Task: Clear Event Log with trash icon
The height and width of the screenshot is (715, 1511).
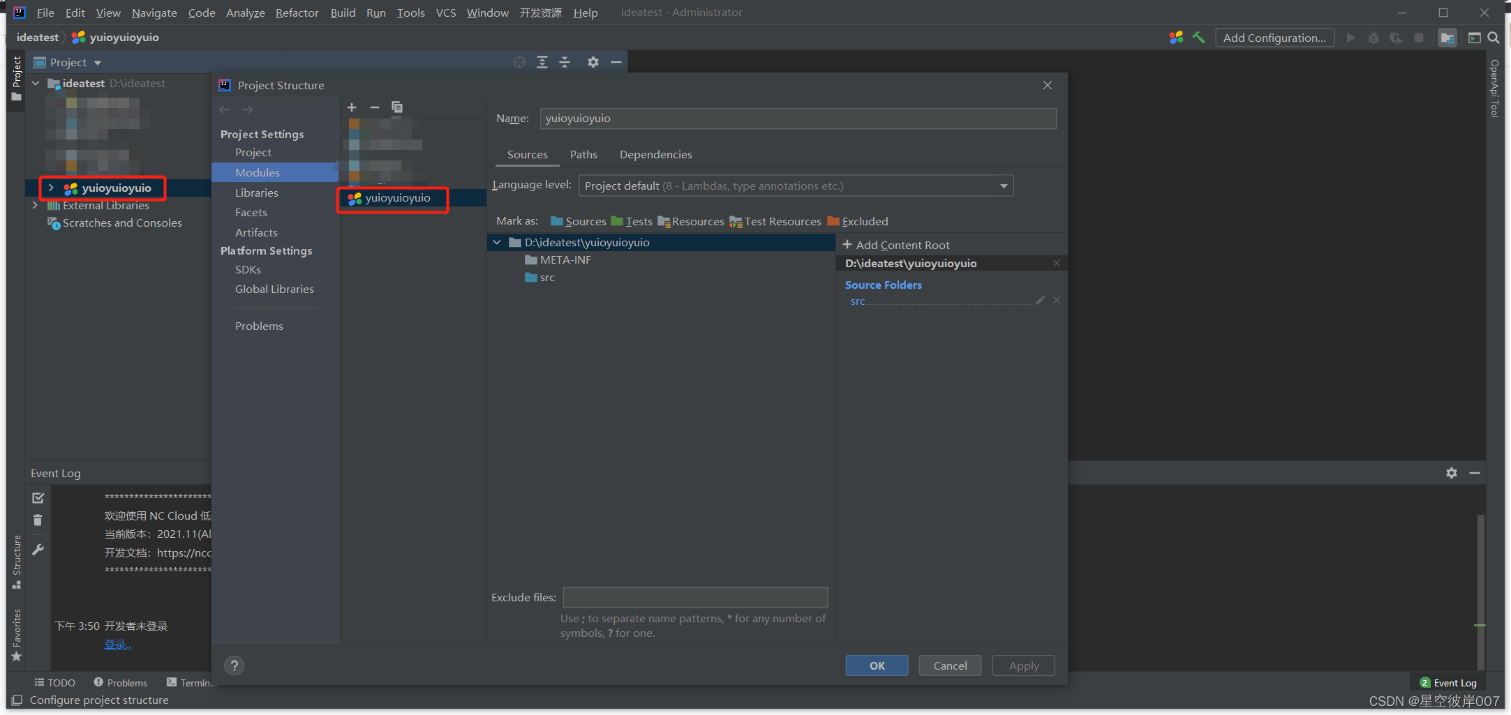Action: 38,520
